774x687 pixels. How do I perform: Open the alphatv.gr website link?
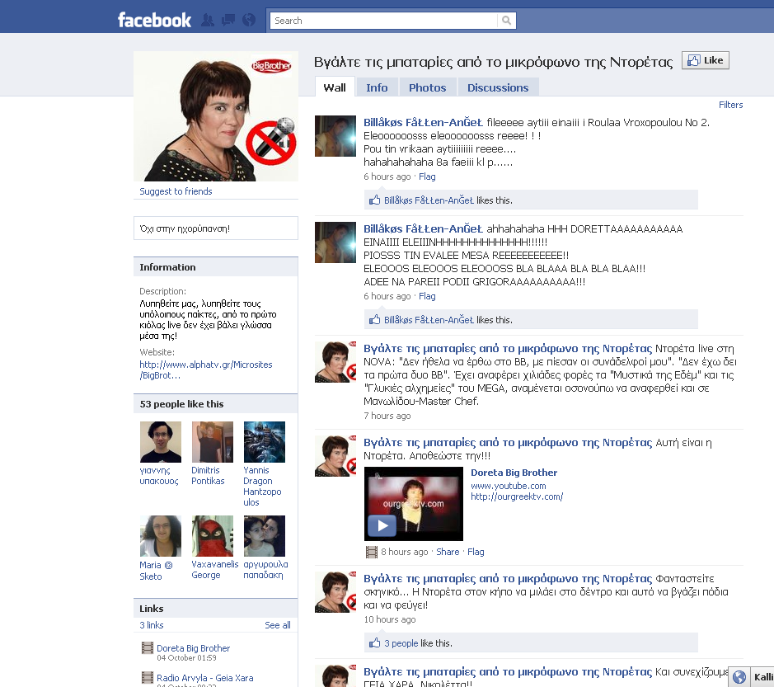(205, 369)
